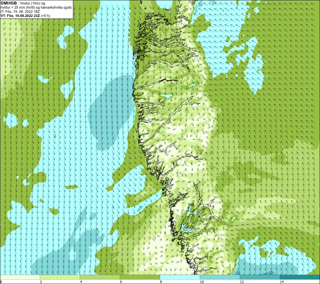Click the 8–10 m/s light cyan color band

point(180,277)
